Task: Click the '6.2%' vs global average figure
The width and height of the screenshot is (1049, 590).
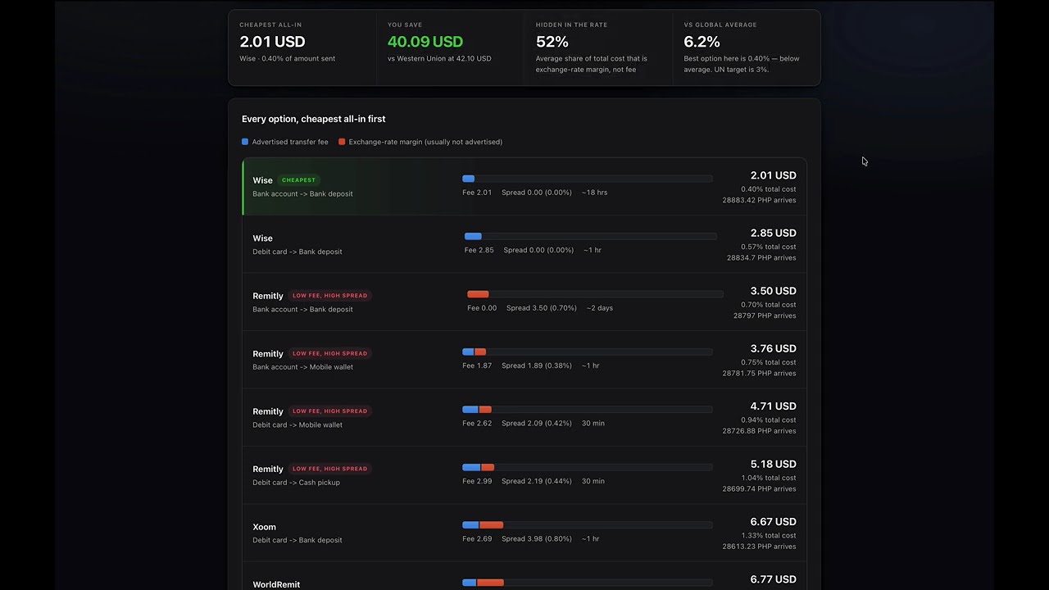Action: (702, 42)
